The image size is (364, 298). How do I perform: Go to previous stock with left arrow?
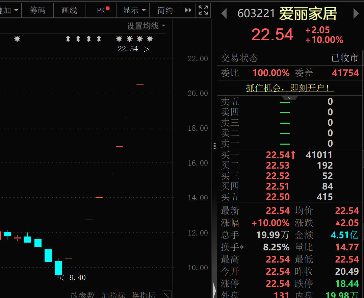[x=224, y=14]
